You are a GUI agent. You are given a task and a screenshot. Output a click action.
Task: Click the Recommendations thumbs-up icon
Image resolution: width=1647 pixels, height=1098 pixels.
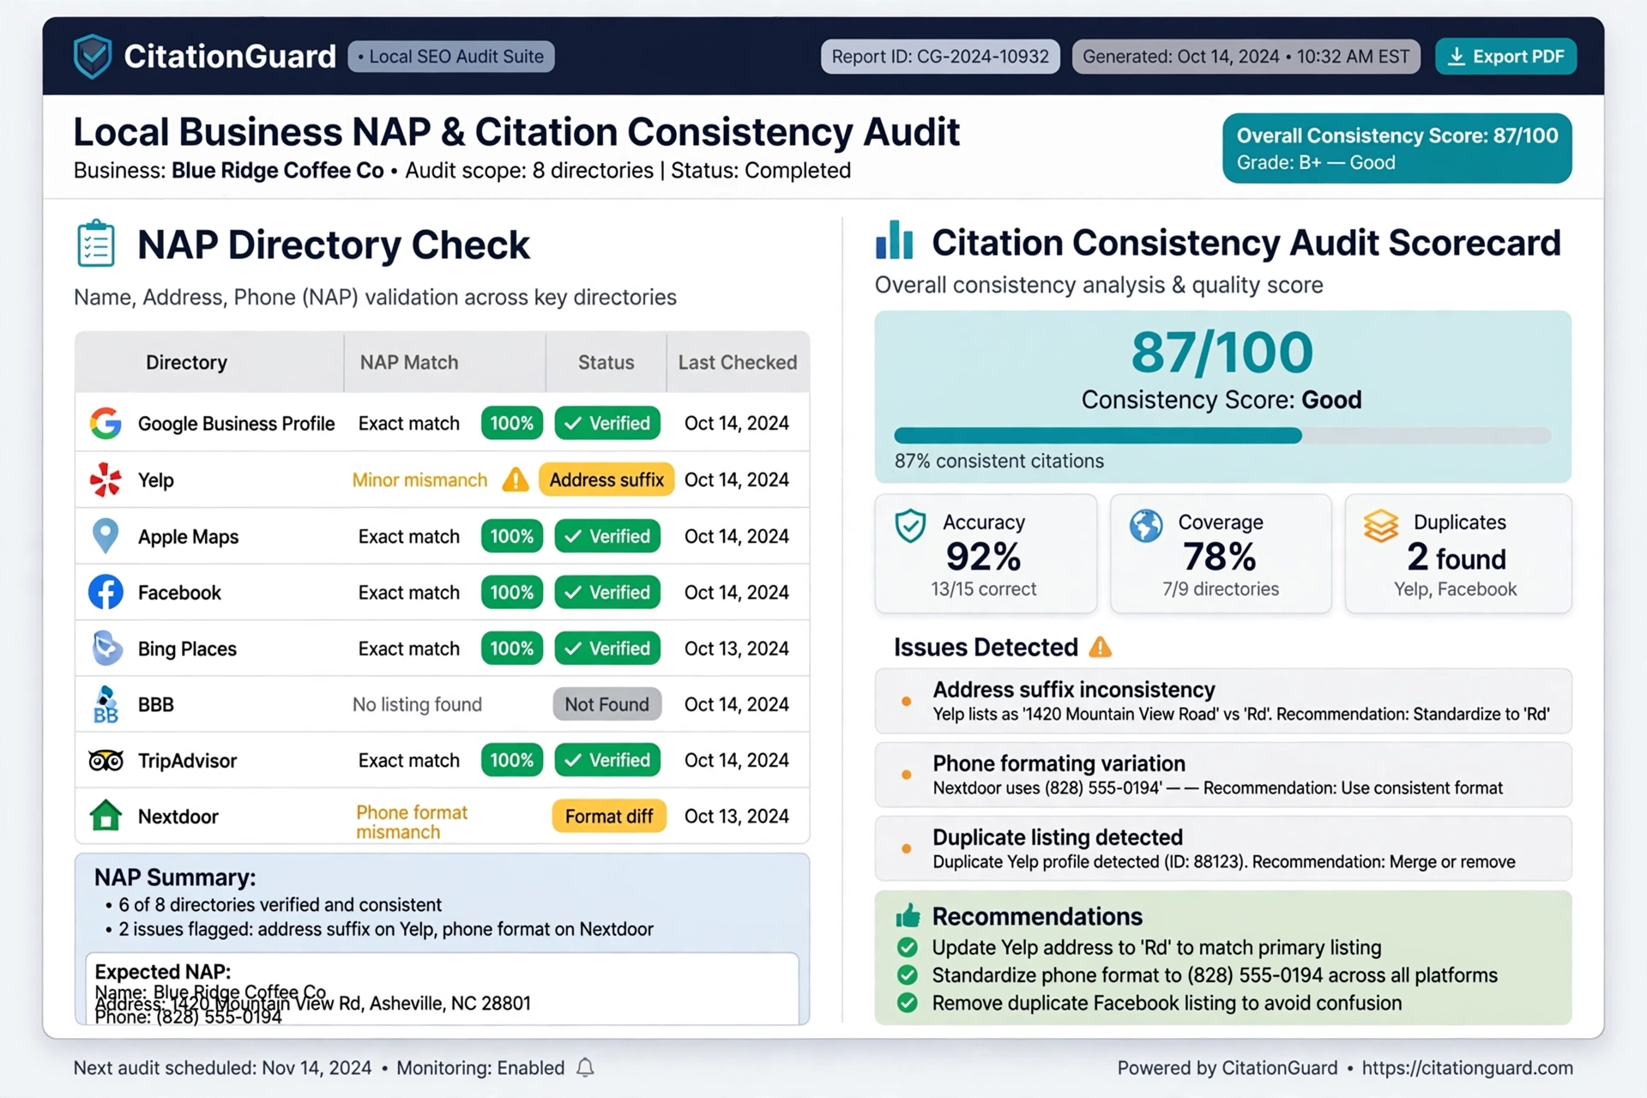coord(908,916)
